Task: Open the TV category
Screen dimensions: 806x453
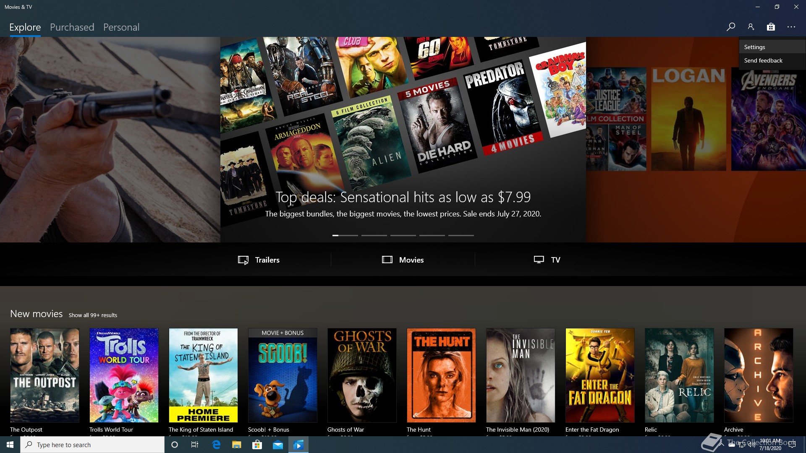Action: click(547, 260)
